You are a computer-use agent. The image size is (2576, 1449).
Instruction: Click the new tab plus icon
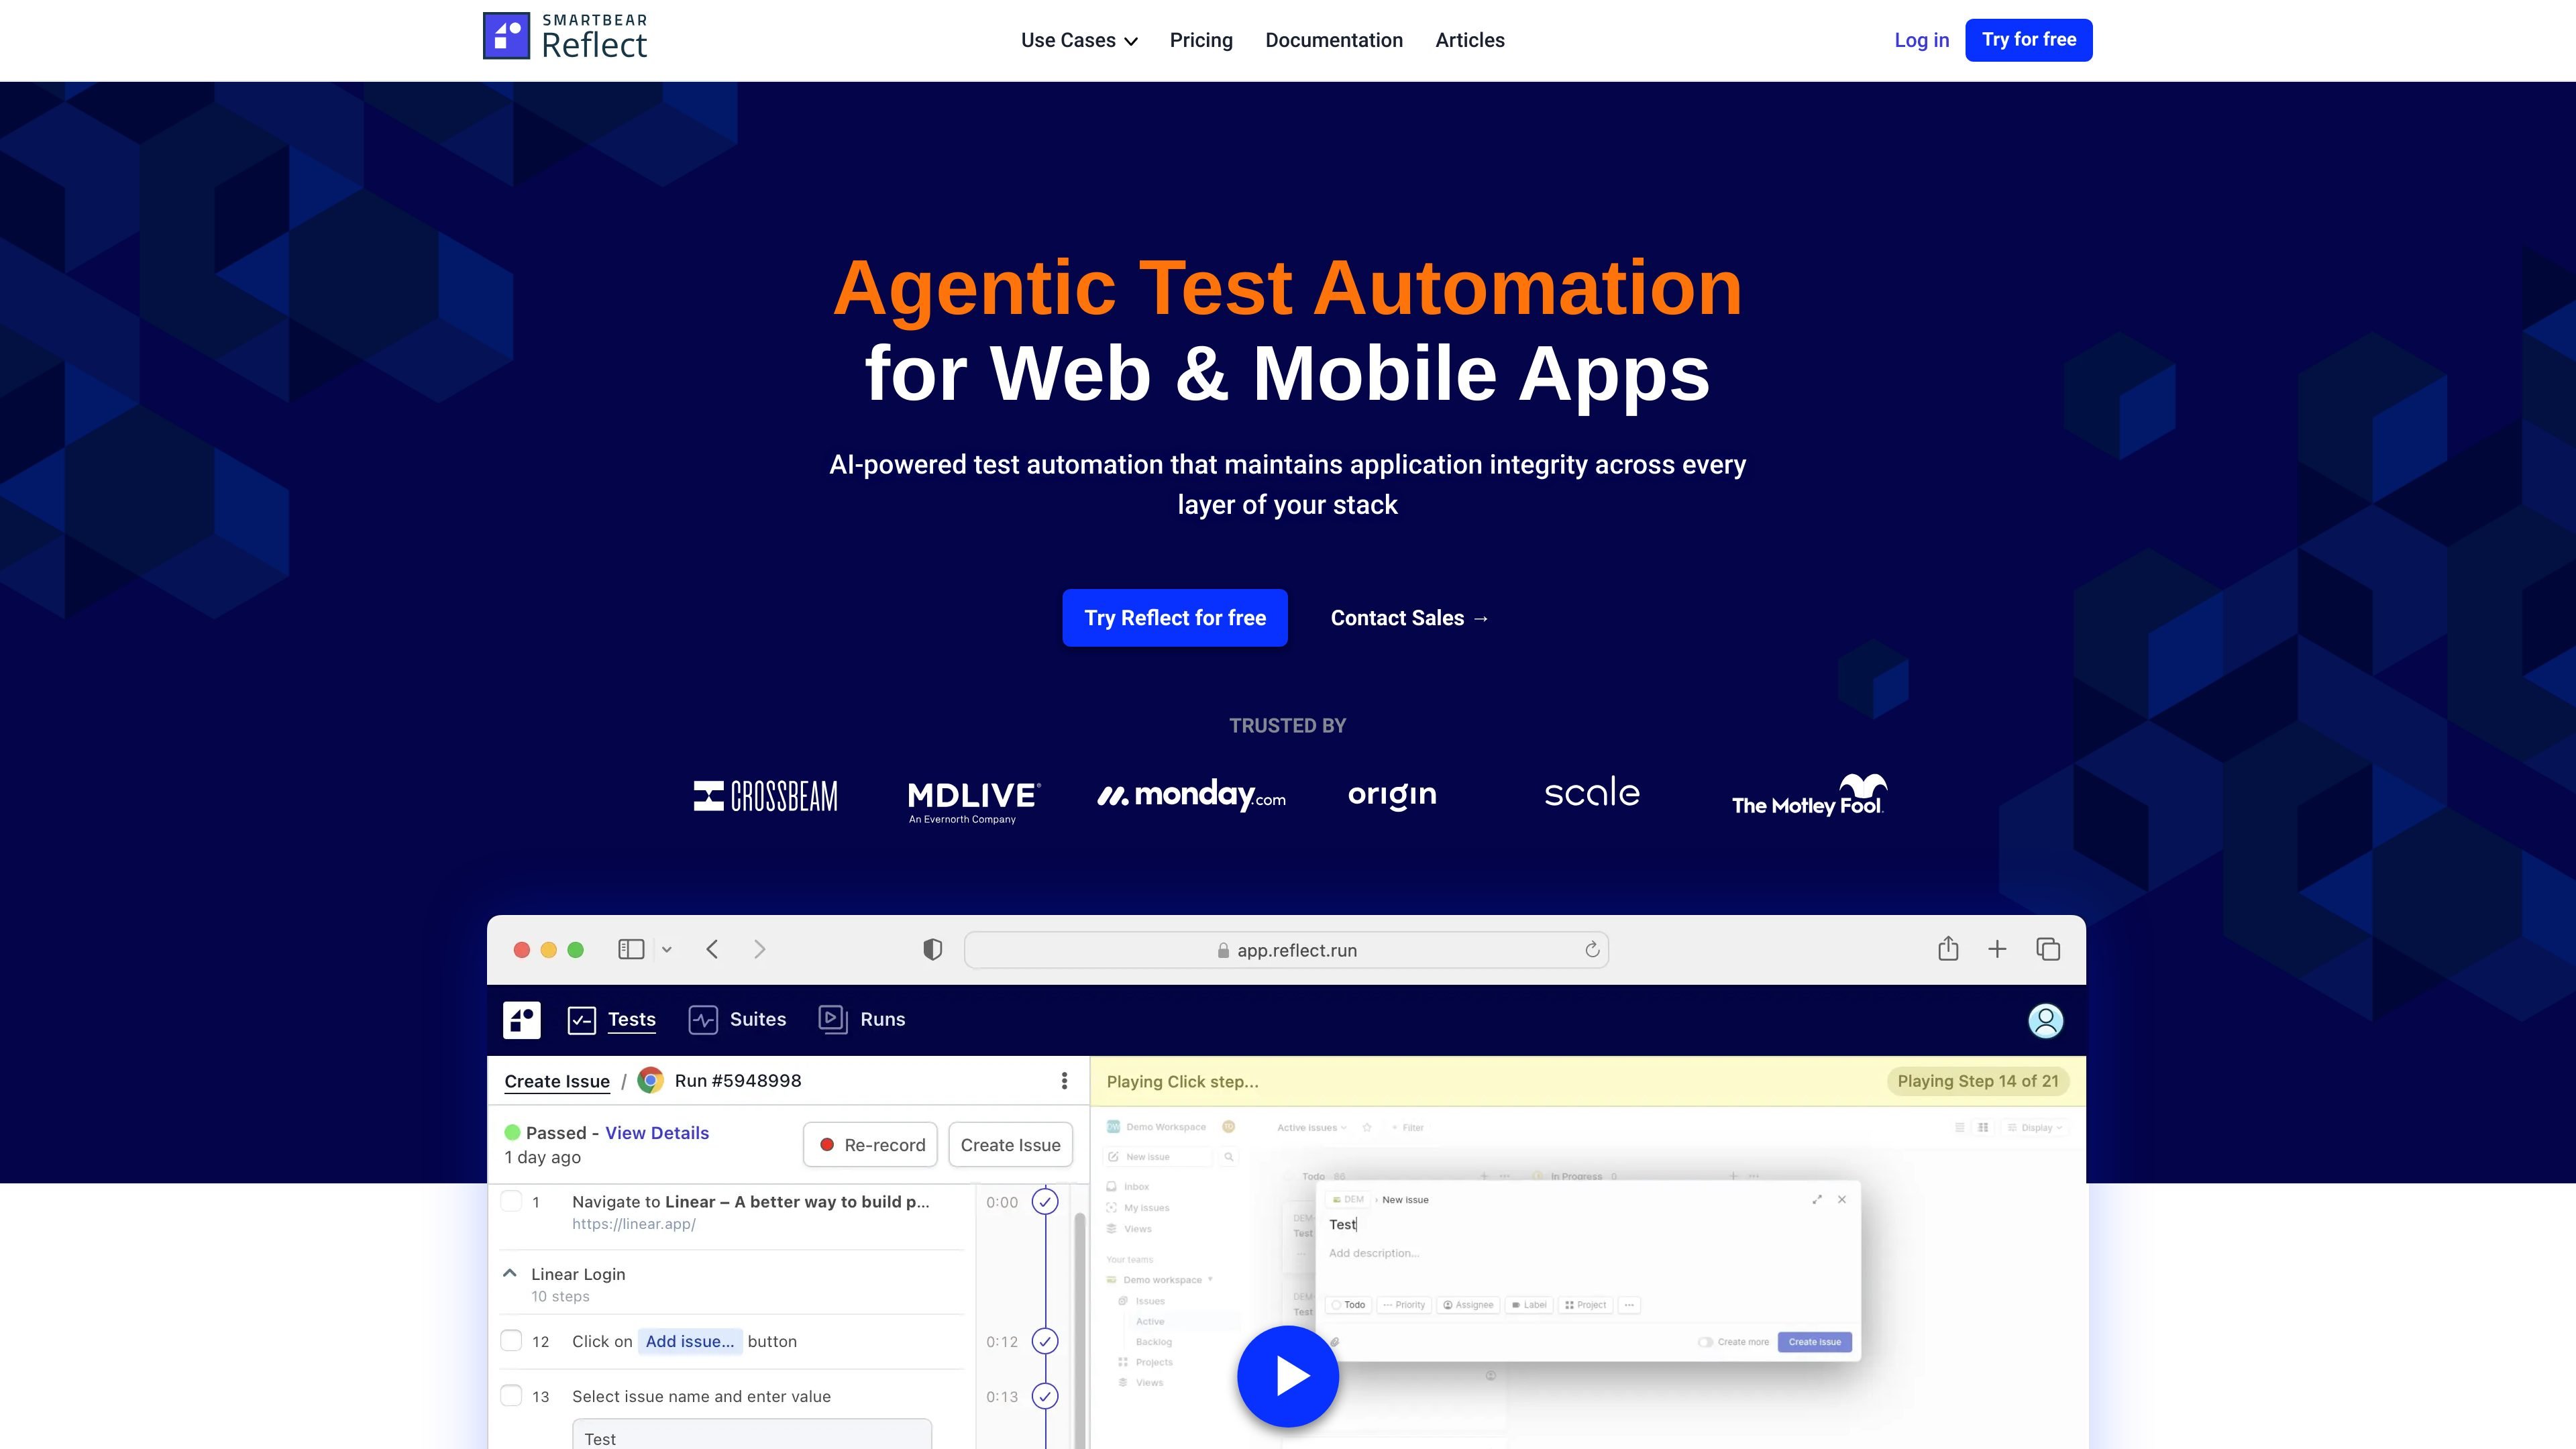tap(1997, 949)
